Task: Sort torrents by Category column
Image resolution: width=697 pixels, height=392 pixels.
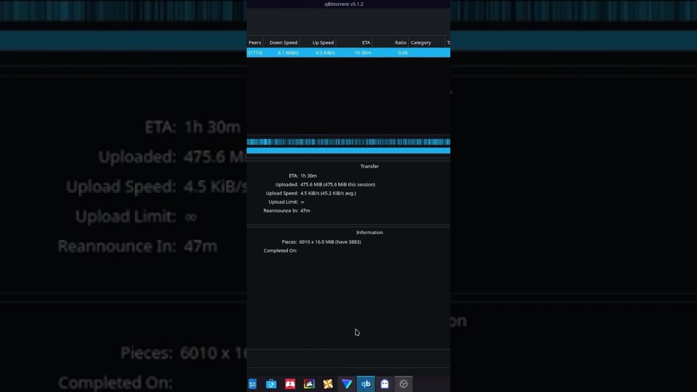Action: point(421,42)
